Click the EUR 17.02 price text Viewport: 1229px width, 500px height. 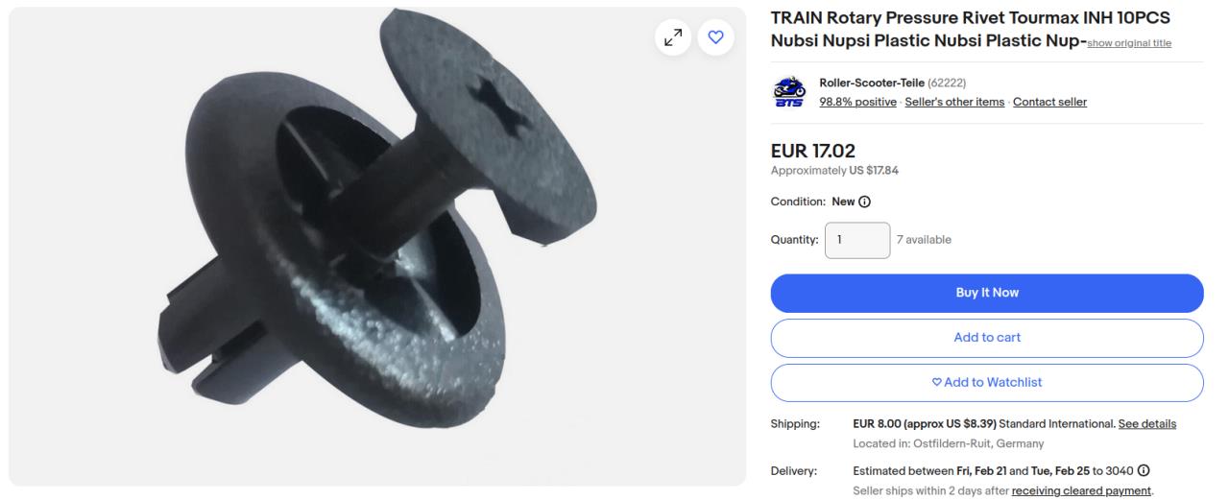813,151
